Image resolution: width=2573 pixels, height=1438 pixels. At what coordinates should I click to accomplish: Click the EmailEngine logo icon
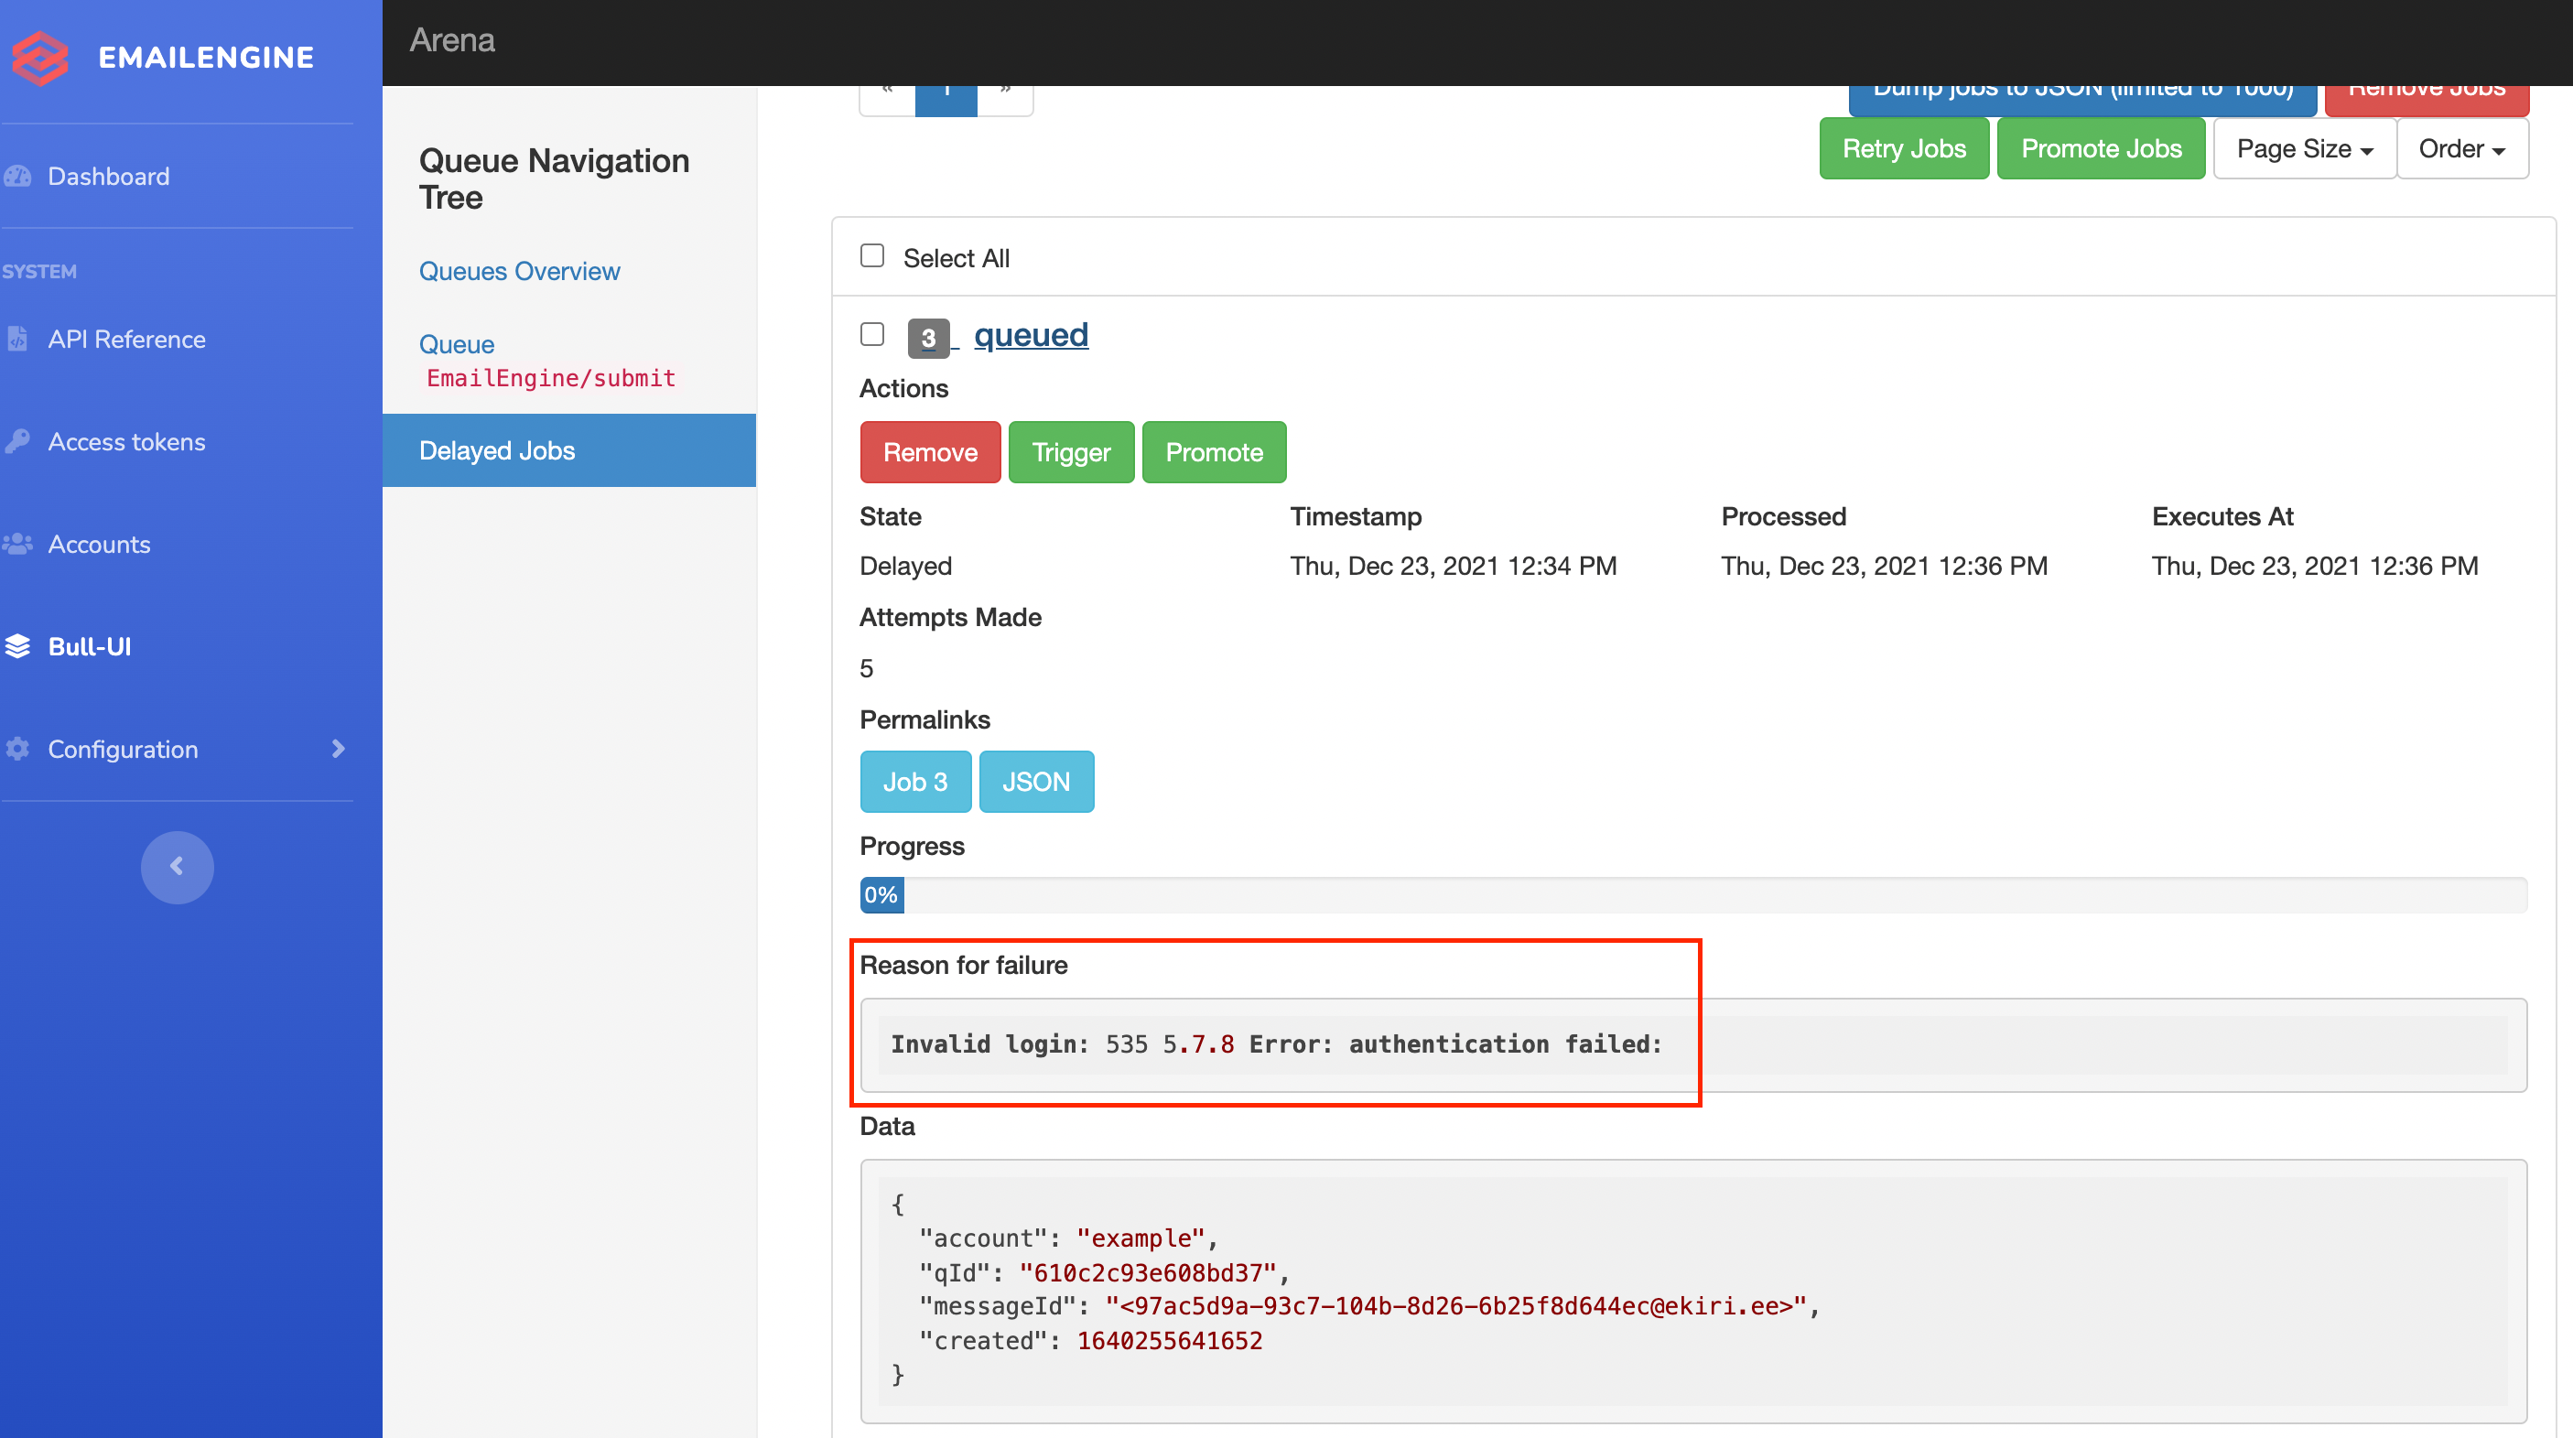tap(40, 57)
